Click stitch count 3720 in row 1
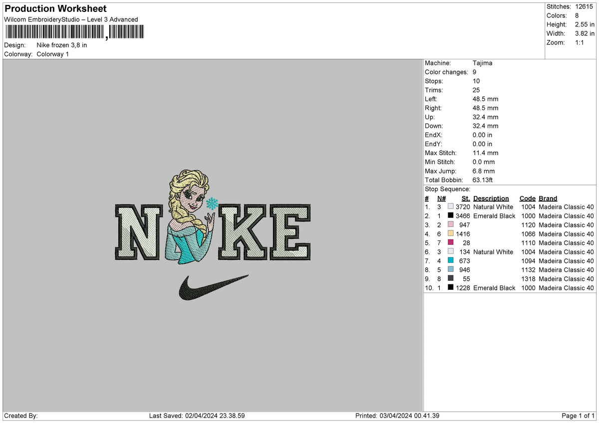The image size is (599, 423). [463, 207]
